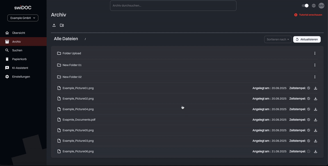Click the timestamp status icon for Example_Picture06.png
328x166 pixels.
click(x=309, y=151)
